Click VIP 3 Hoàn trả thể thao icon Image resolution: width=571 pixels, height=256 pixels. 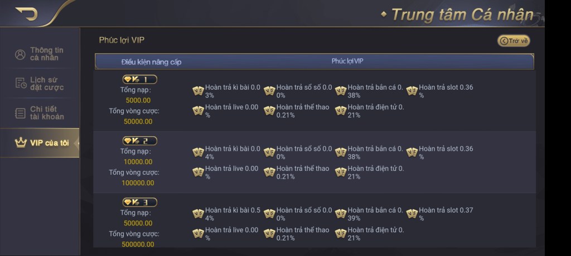point(269,234)
